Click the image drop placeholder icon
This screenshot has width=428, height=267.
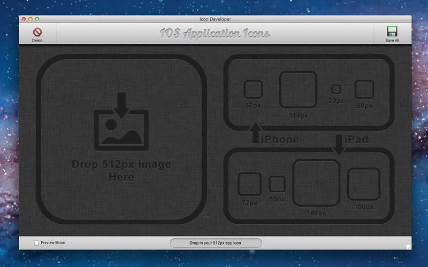121,122
